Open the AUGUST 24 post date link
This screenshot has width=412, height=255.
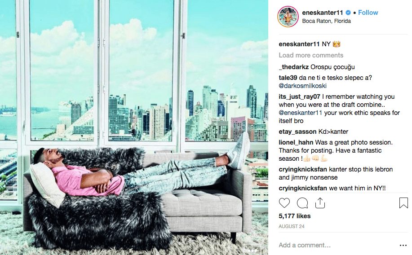point(292,226)
